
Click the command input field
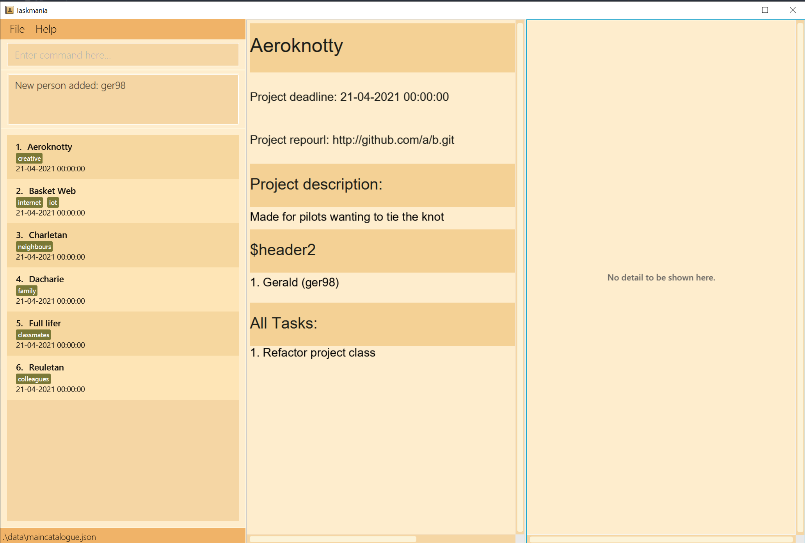tap(123, 55)
